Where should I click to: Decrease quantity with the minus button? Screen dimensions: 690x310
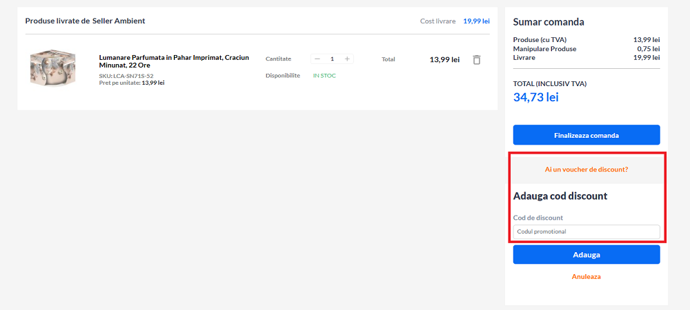[x=317, y=59]
